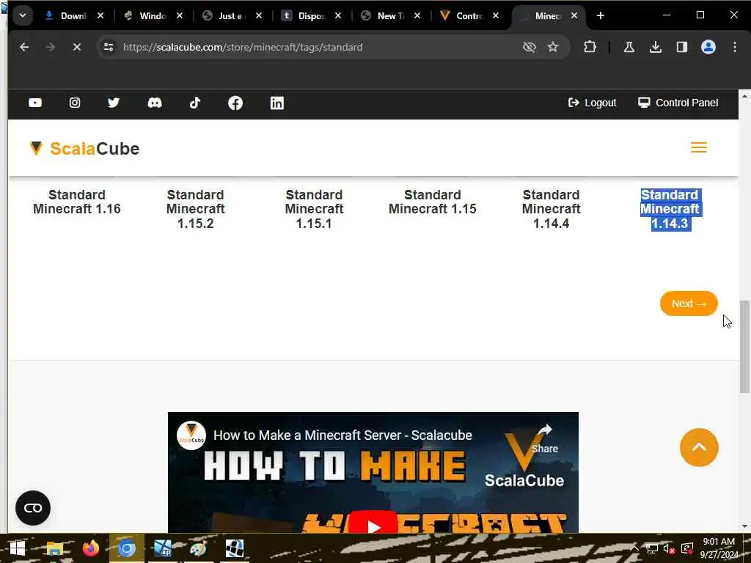Open a new browser tab

(601, 16)
